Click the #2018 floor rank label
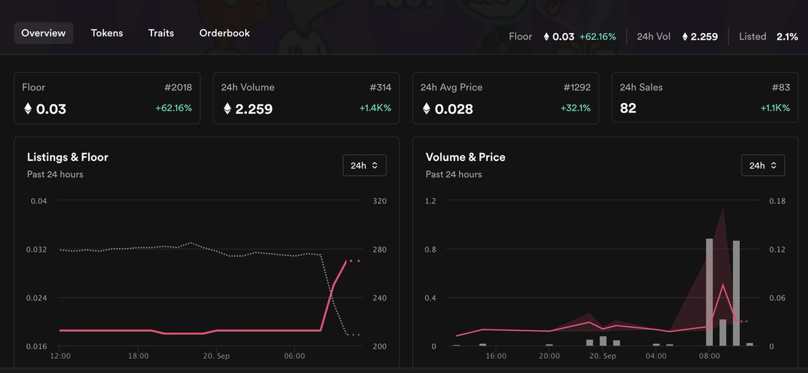Screen dimensions: 808x373 pos(178,88)
